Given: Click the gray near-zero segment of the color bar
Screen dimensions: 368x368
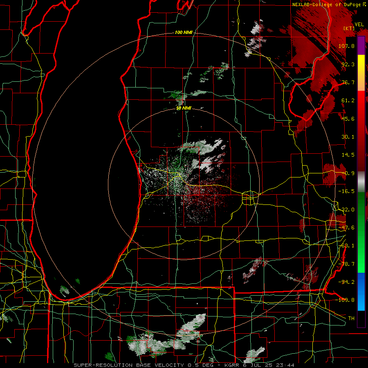Looking at the screenshot, I should click(x=361, y=182).
